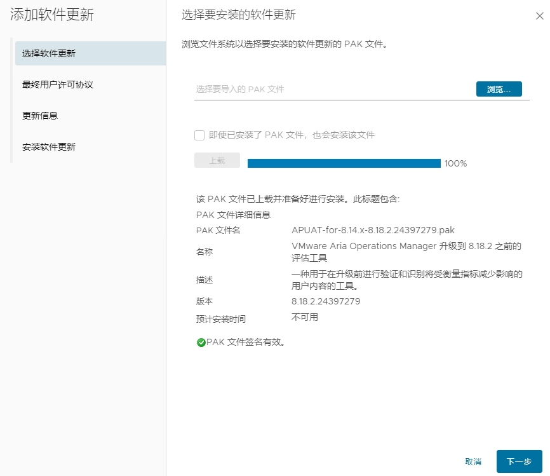550x476 pixels.
Task: Click the 100% progress label
Action: point(455,163)
